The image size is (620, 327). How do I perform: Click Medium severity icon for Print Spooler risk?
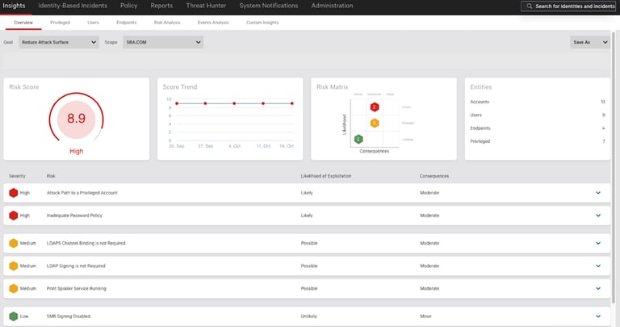click(13, 288)
